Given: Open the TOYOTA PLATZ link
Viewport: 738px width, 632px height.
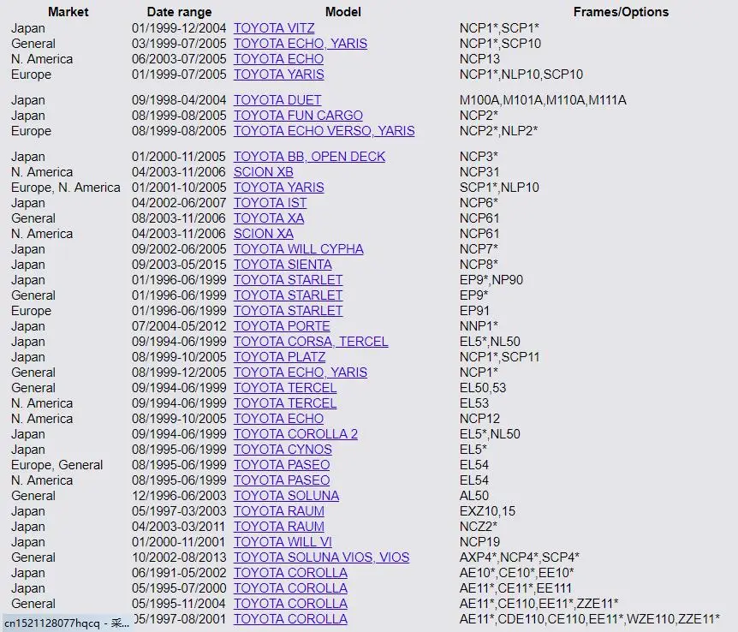Looking at the screenshot, I should (x=279, y=357).
